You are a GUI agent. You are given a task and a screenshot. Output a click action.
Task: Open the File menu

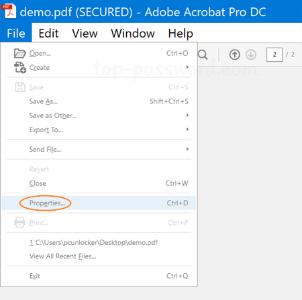pyautogui.click(x=16, y=33)
